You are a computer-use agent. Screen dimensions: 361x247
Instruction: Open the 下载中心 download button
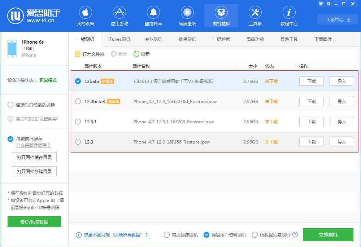coord(338,19)
